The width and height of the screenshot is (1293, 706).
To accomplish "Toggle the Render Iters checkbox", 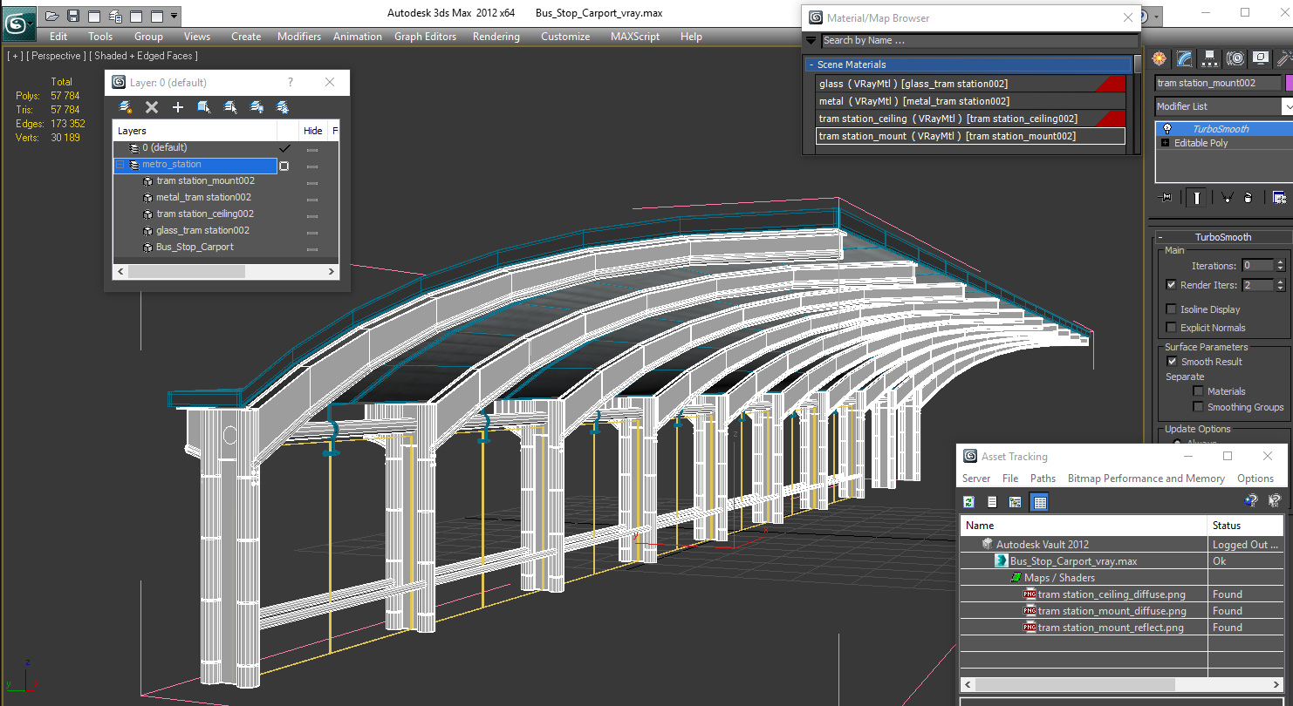I will 1171,285.
